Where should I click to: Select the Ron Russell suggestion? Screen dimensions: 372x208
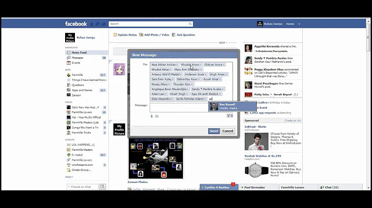[x=233, y=107]
